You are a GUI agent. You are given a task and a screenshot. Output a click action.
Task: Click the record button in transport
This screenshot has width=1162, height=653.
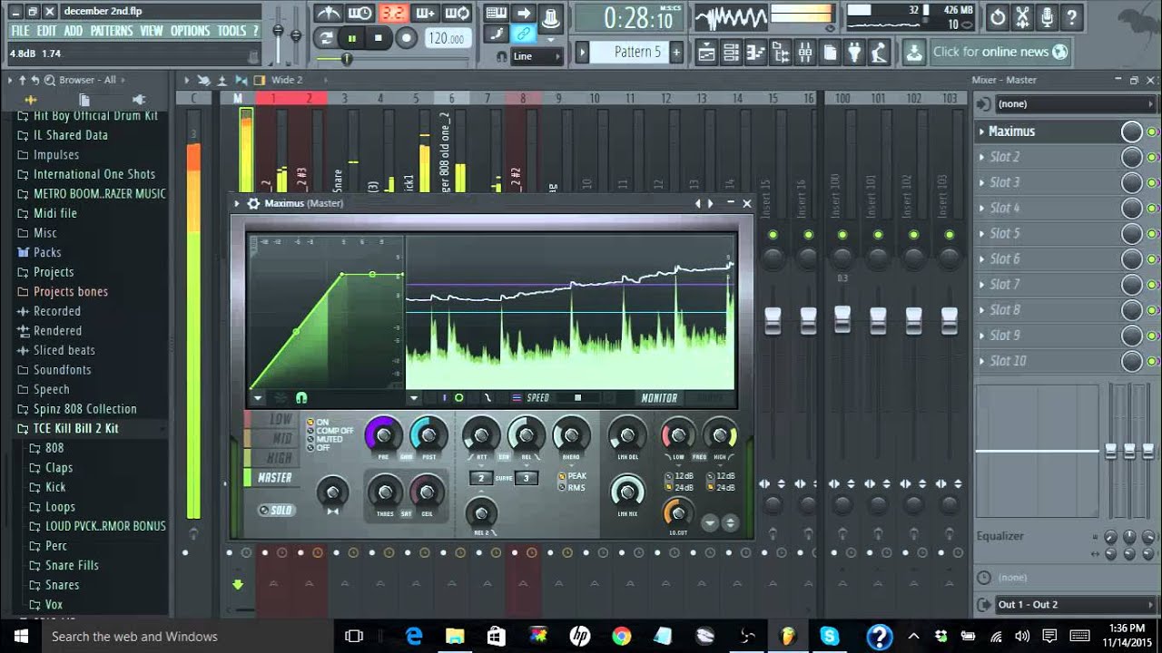[x=407, y=38]
